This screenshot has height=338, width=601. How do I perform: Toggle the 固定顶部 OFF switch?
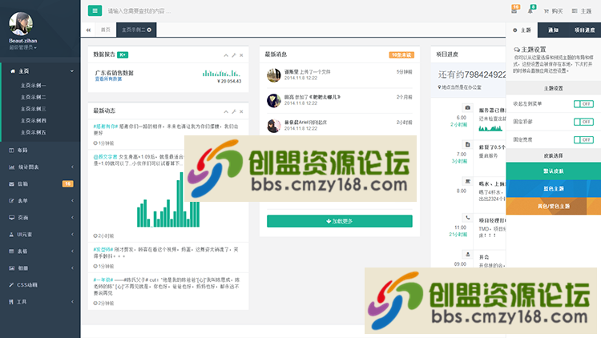(x=583, y=122)
